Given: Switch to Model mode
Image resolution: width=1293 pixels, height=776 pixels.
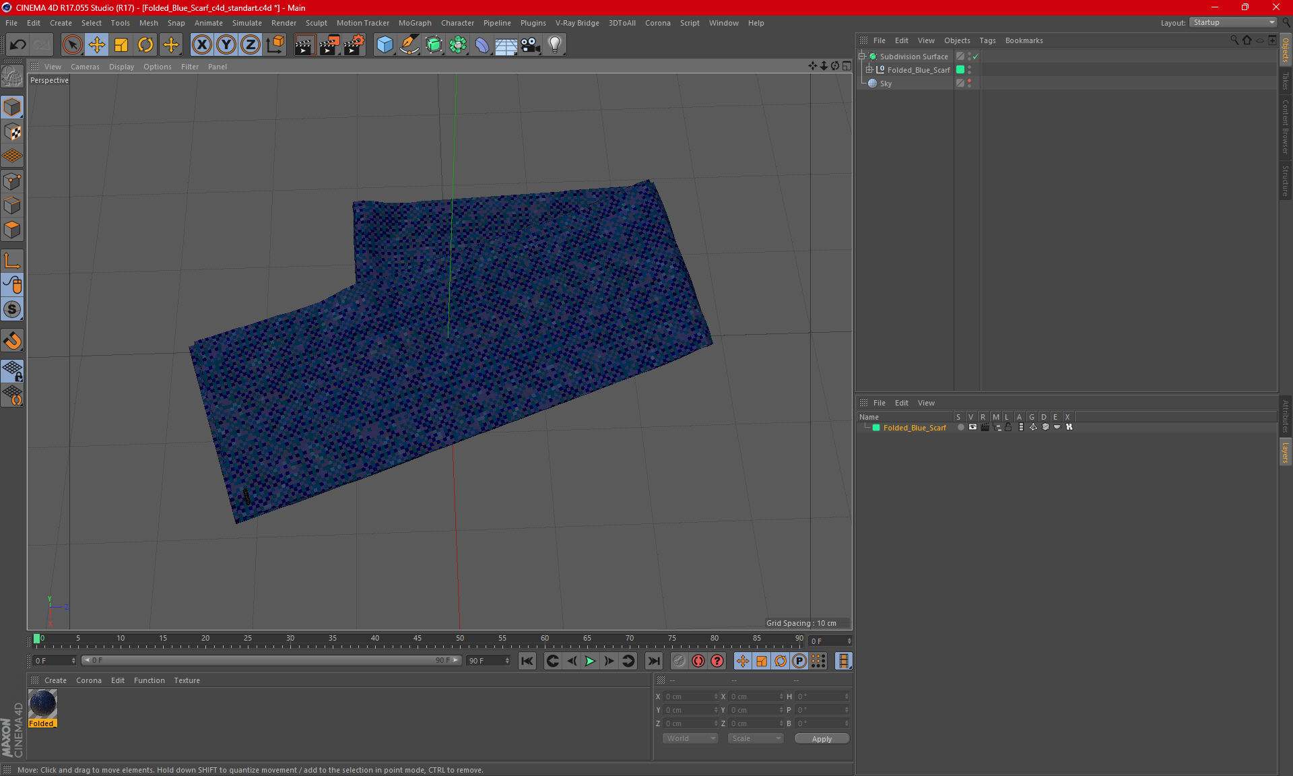Looking at the screenshot, I should pyautogui.click(x=12, y=107).
